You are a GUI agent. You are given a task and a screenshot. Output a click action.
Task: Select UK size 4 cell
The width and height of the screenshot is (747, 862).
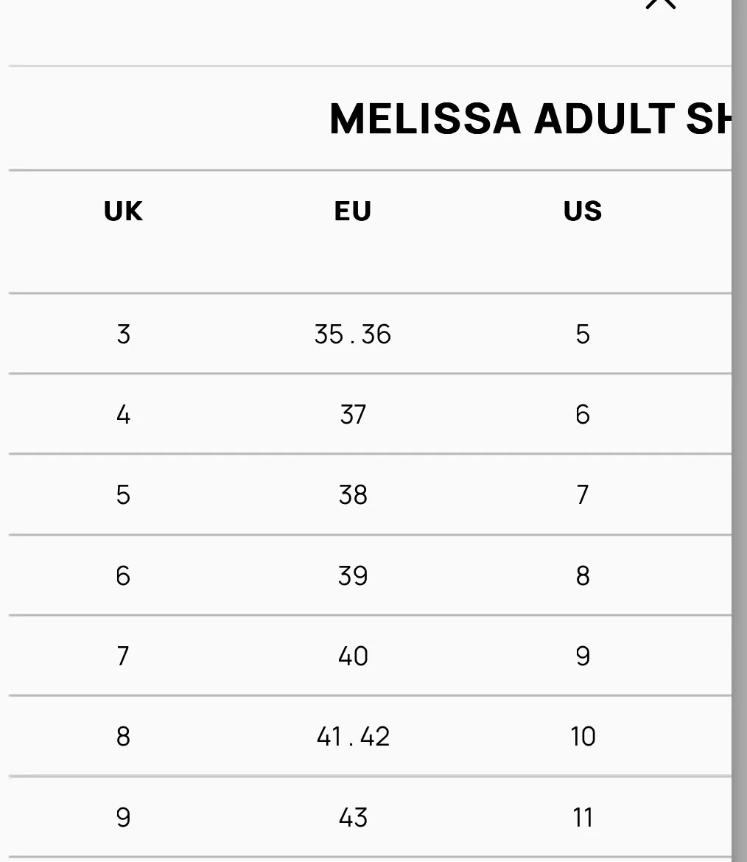point(123,415)
